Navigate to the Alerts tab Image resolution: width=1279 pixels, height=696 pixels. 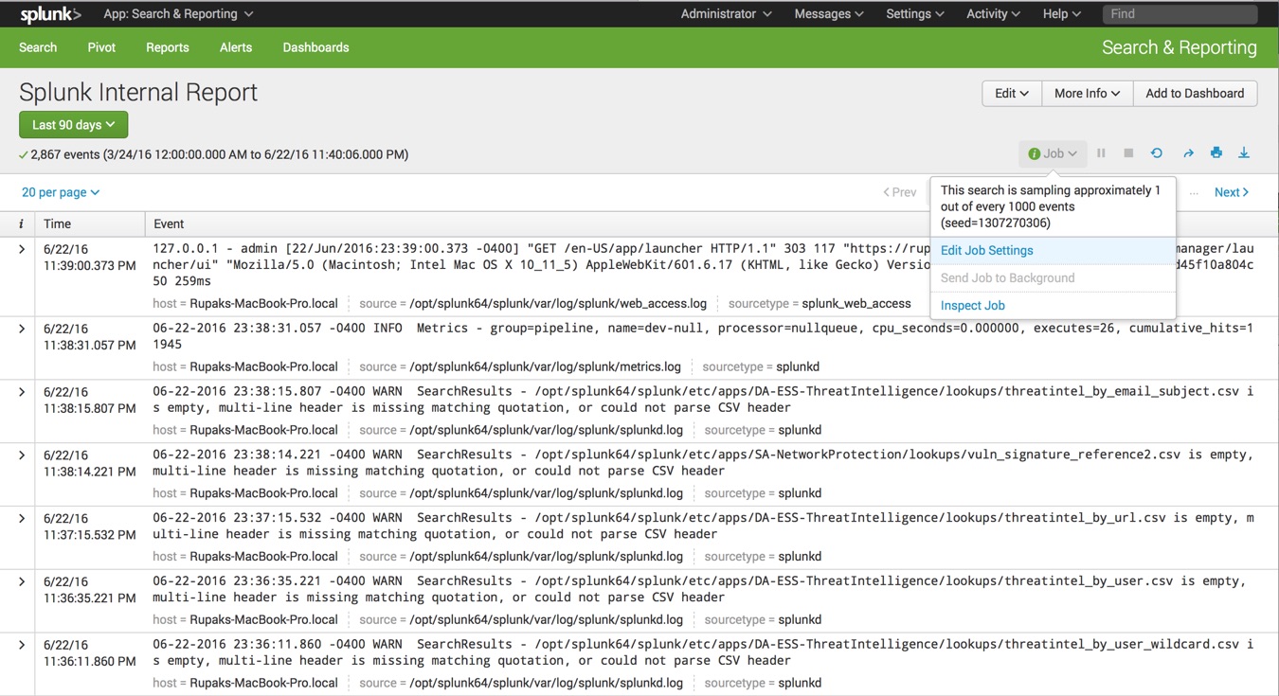[236, 47]
